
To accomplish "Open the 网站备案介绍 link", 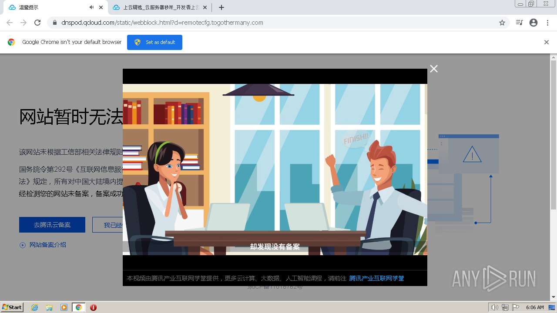I will [x=48, y=245].
